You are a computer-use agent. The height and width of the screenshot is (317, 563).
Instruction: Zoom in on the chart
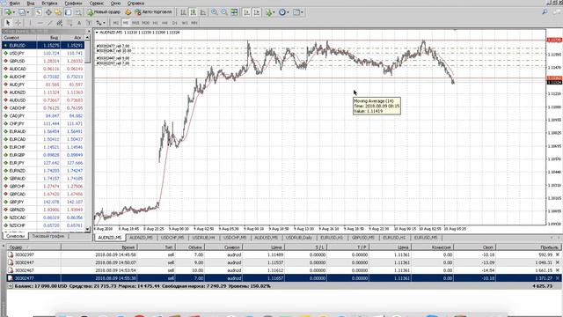coord(214,12)
